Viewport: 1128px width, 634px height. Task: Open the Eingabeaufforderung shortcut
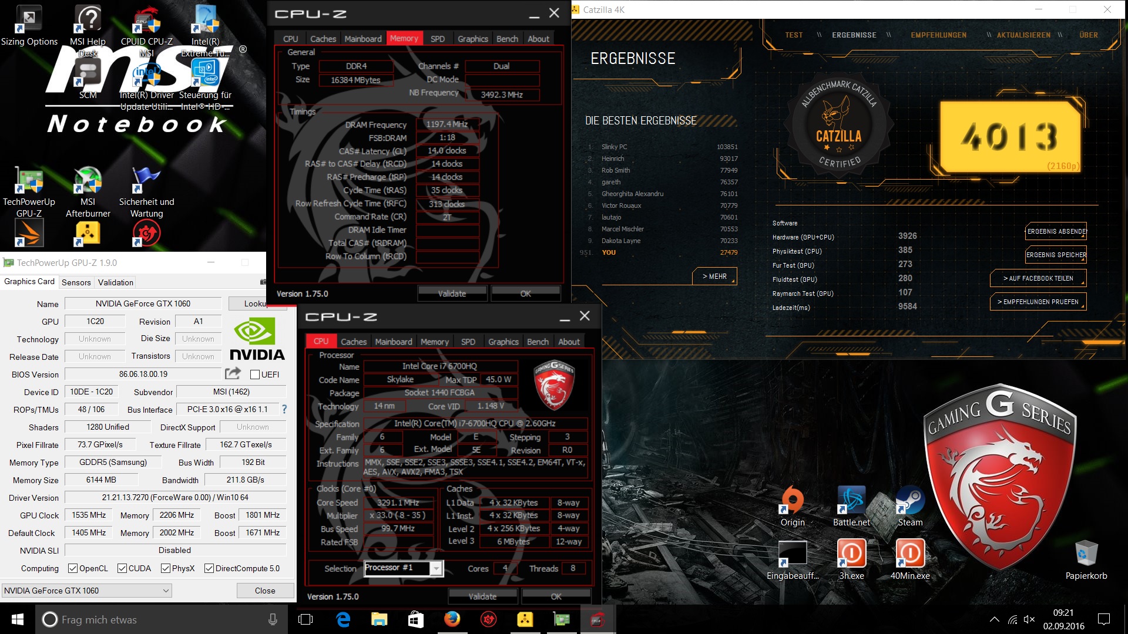(793, 560)
